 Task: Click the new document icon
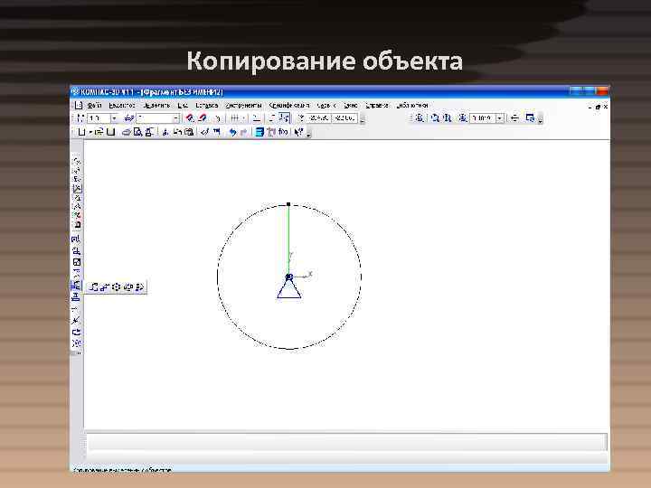[81, 132]
